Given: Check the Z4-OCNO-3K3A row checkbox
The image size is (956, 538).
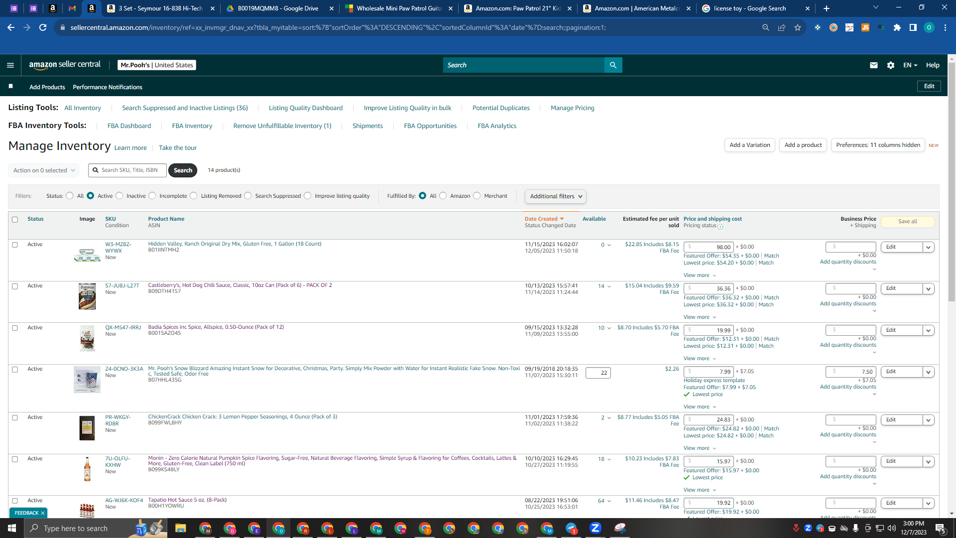Looking at the screenshot, I should point(15,370).
